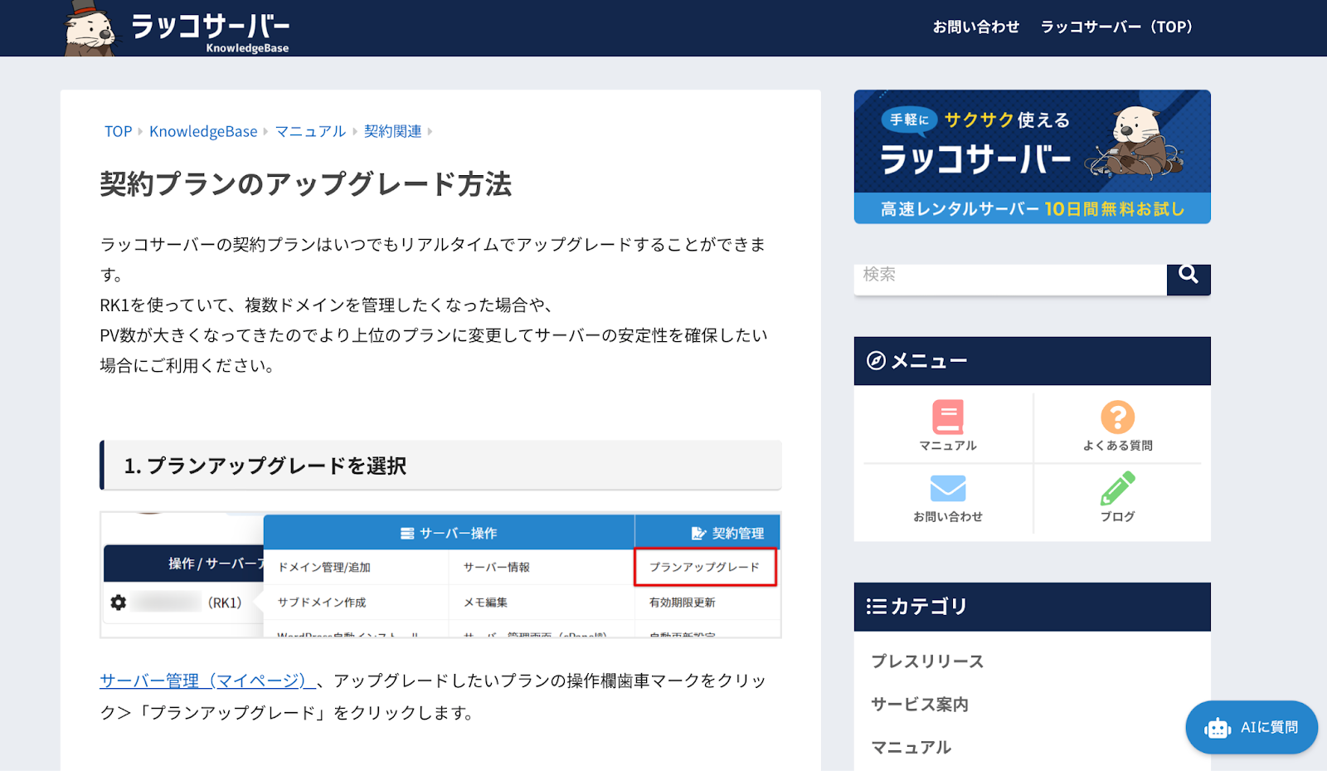
Task: Select マニュアル category in sidebar list
Action: [911, 748]
